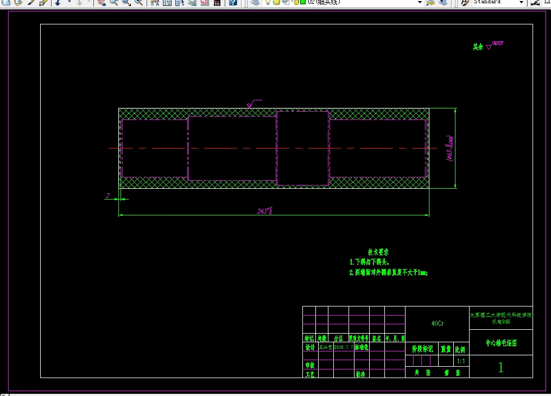Select technical requirement line 1 下料勿下料头

coord(369,262)
